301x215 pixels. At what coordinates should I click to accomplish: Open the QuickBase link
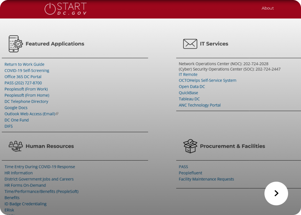coord(188,93)
